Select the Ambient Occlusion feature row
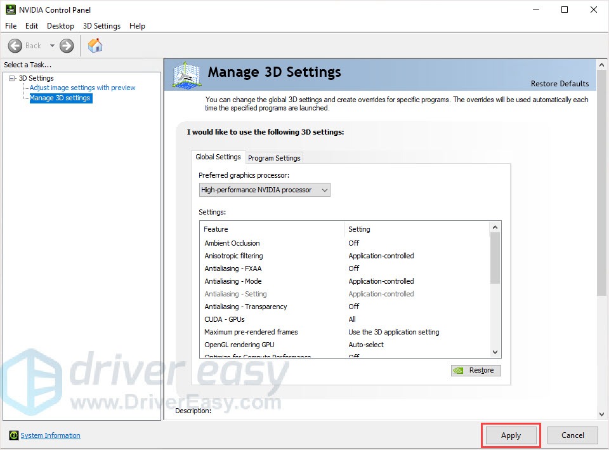 click(232, 243)
